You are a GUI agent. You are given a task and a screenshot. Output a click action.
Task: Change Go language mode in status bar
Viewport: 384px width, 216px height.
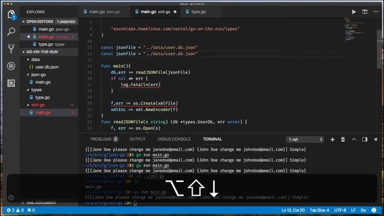363,210
